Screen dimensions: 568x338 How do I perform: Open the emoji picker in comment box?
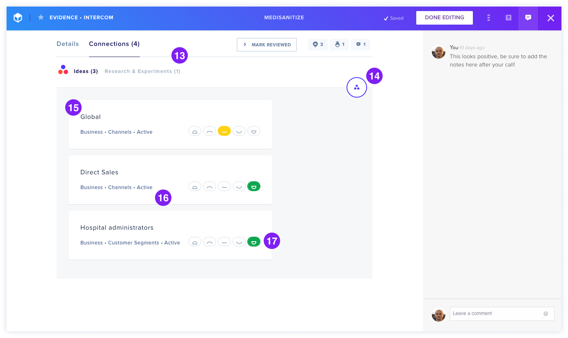coord(546,314)
